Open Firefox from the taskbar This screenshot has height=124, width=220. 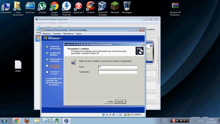tap(27, 121)
